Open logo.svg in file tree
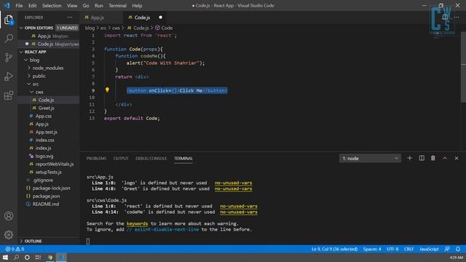The width and height of the screenshot is (466, 262). 49,156
